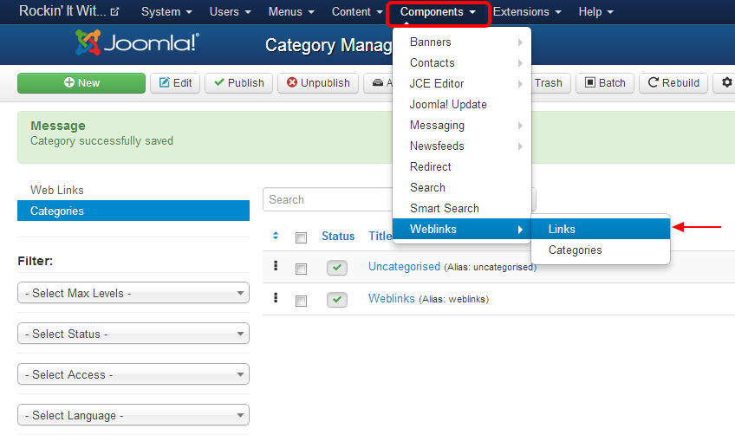Screen dimensions: 735x435
Task: Click the green New button
Action: [x=81, y=83]
